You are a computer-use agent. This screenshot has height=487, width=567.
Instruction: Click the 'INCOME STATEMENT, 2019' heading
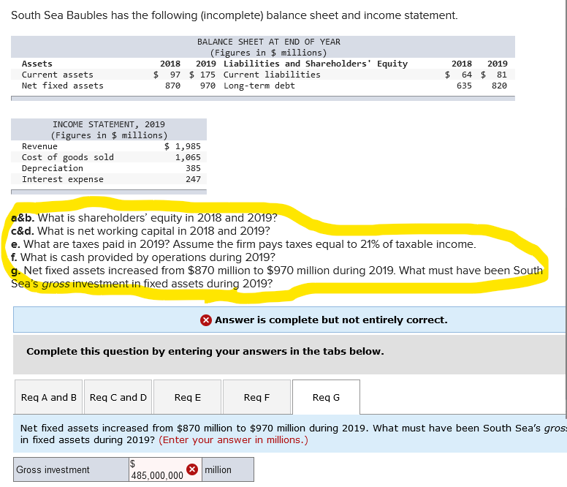point(109,124)
